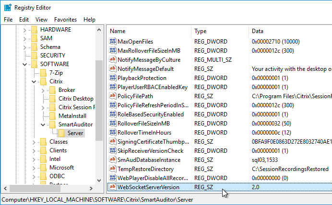Select the Citrix Desktop key
Viewport: 332px width, 205px height.
pyautogui.click(x=76, y=99)
